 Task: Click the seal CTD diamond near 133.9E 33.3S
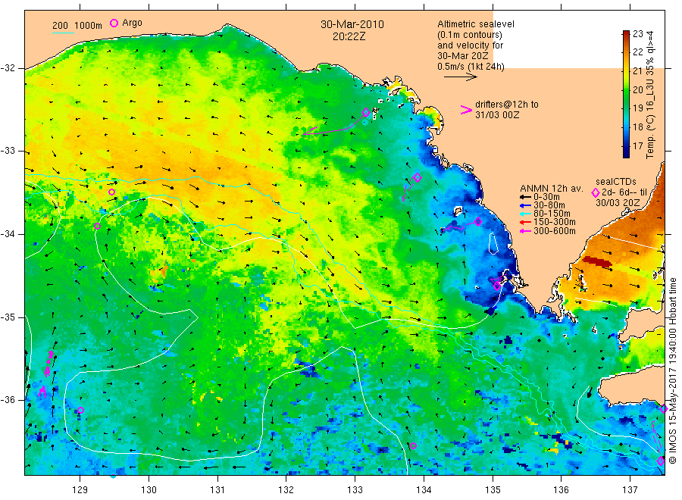point(418,177)
